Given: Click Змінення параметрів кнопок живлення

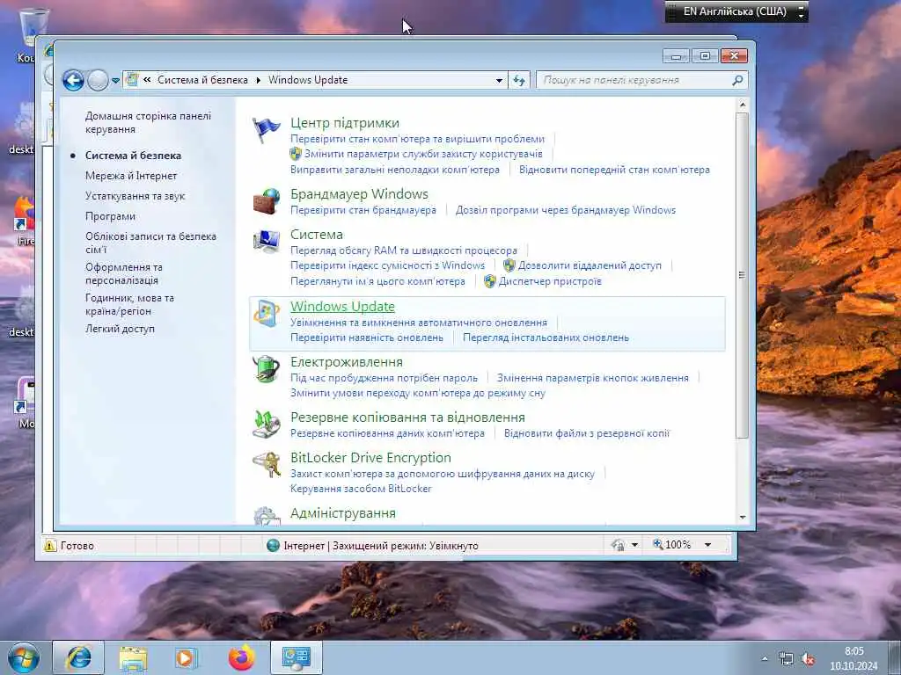Looking at the screenshot, I should pos(592,378).
